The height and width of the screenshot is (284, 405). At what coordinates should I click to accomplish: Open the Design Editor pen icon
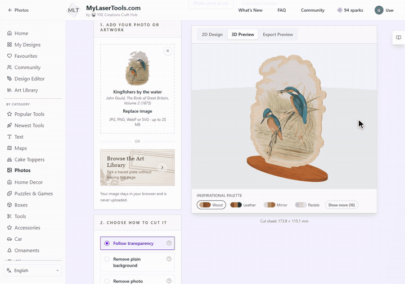[x=10, y=79]
